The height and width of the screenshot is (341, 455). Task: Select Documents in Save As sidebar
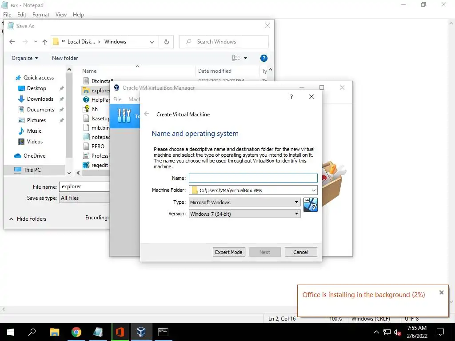coord(40,110)
